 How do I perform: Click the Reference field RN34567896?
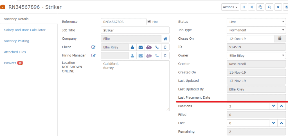[x=123, y=22]
